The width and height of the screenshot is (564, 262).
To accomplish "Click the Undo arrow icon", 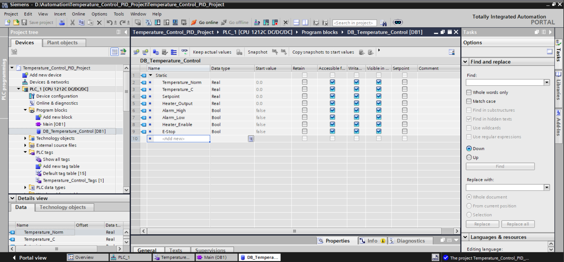I will click(x=109, y=22).
